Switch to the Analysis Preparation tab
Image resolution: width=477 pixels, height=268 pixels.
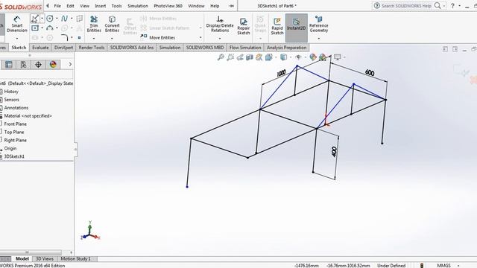[286, 48]
